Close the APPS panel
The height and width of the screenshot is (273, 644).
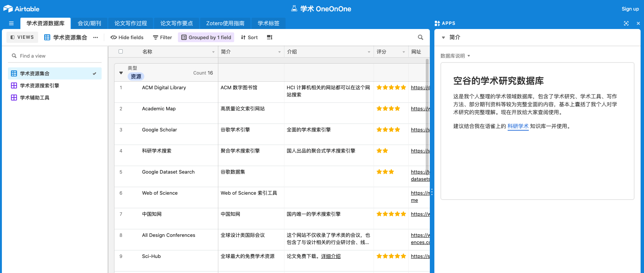pyautogui.click(x=638, y=23)
